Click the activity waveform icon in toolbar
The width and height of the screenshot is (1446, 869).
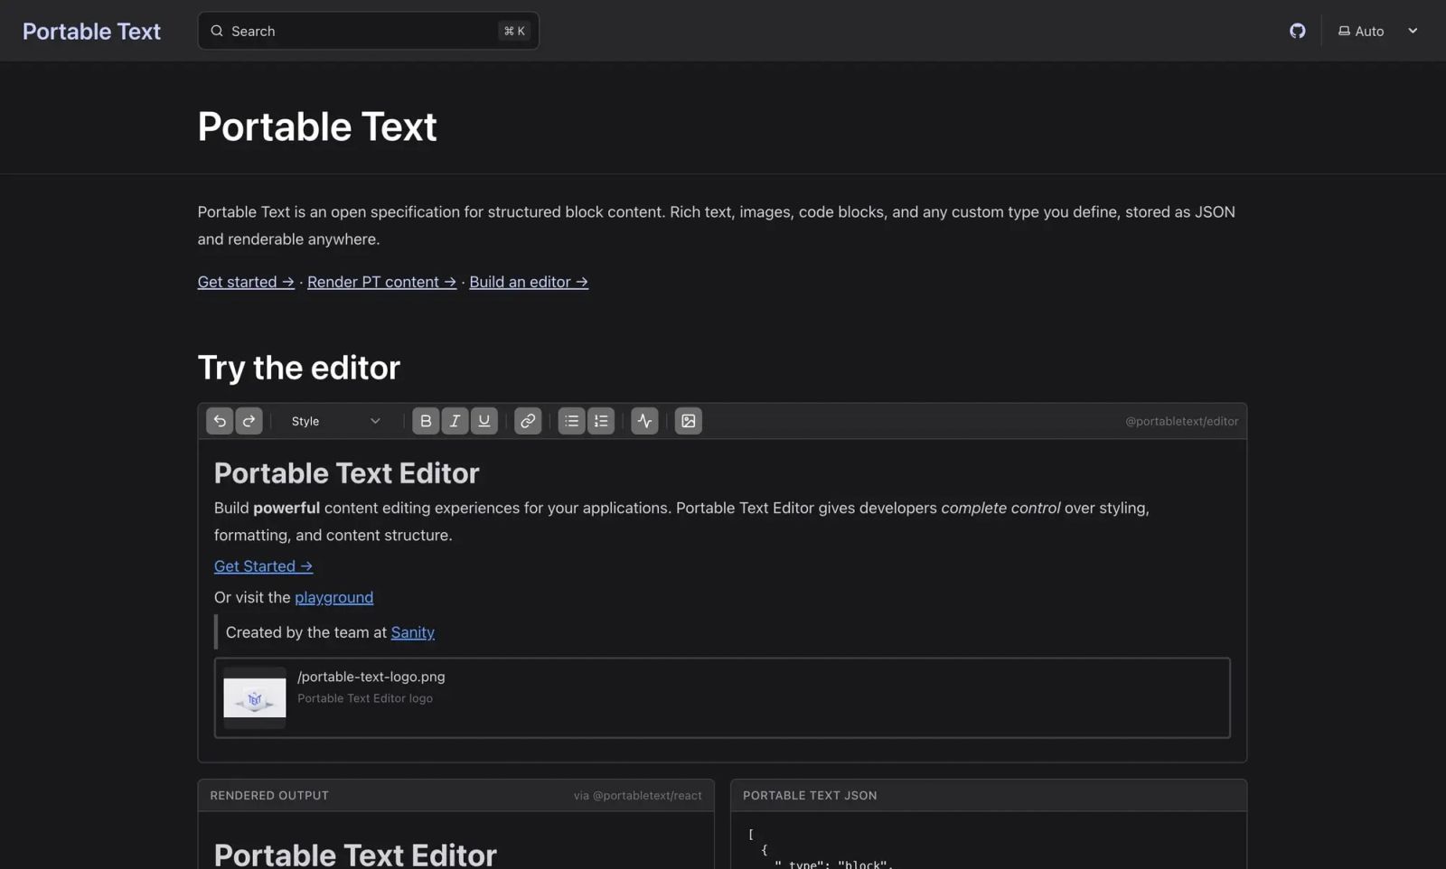coord(644,421)
